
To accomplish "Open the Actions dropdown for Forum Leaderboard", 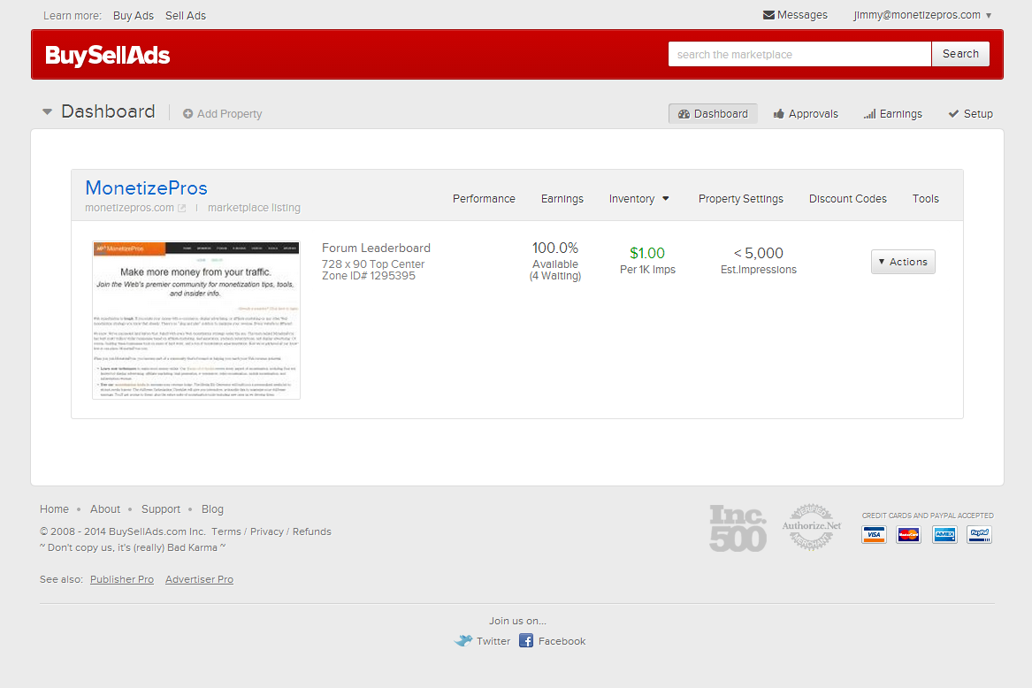I will pyautogui.click(x=903, y=262).
